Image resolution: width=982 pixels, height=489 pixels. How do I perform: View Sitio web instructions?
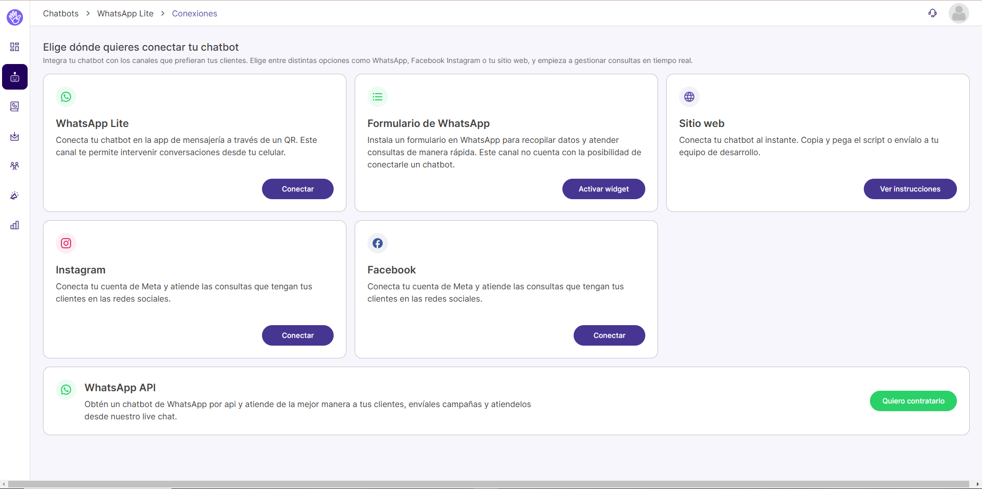click(910, 189)
